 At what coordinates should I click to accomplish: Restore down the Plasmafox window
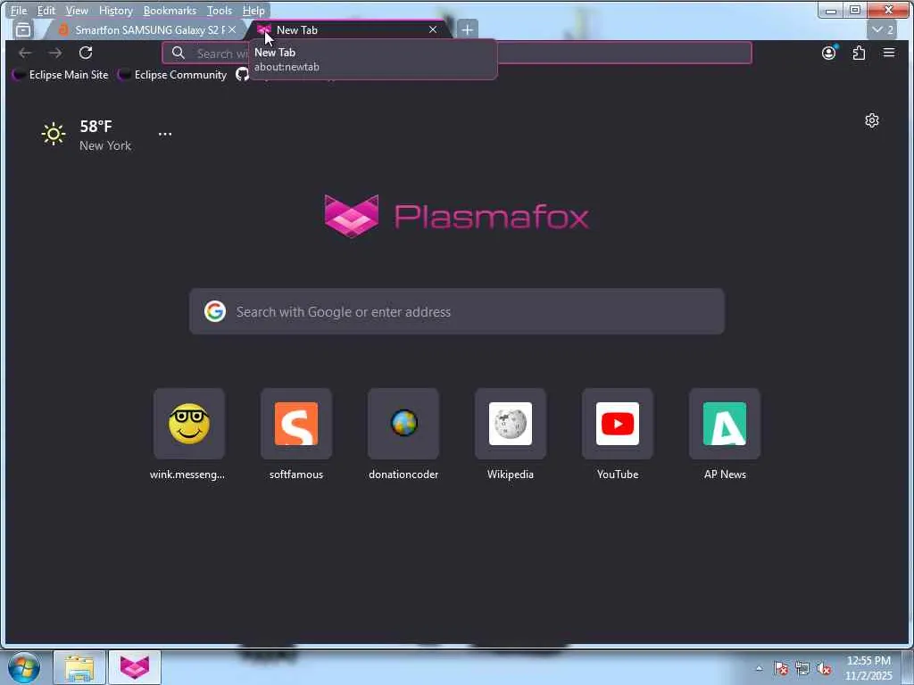click(855, 10)
